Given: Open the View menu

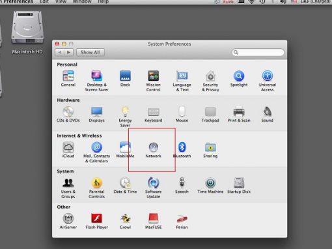Looking at the screenshot, I should (61, 1).
